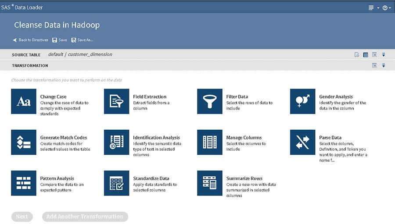
Task: Click the SAS Data Loader title
Action: tap(22, 7)
